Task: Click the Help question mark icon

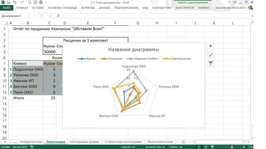Action: tap(229, 2)
